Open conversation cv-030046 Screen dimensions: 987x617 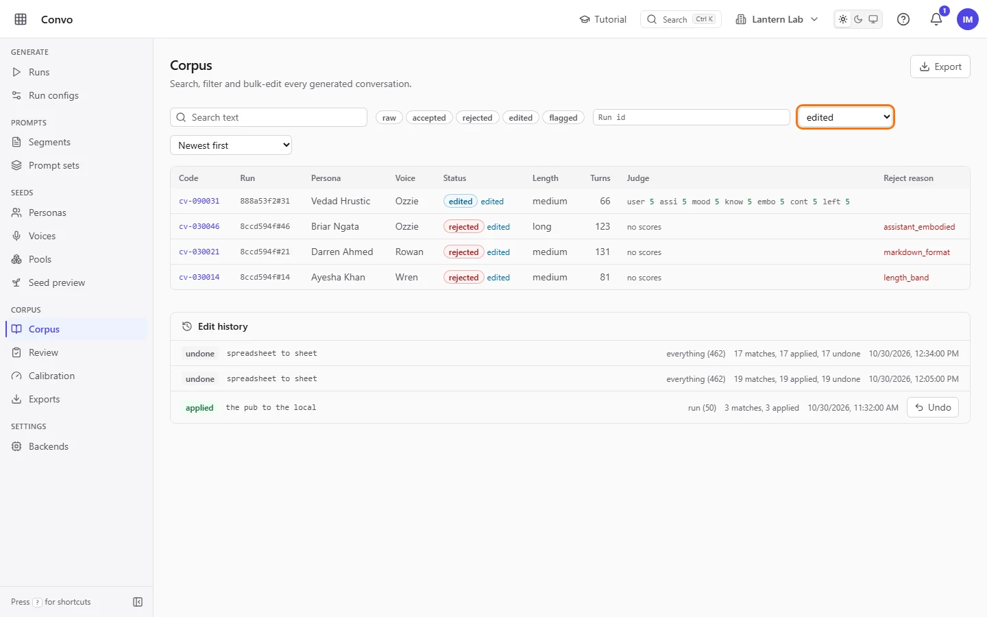[x=199, y=227]
